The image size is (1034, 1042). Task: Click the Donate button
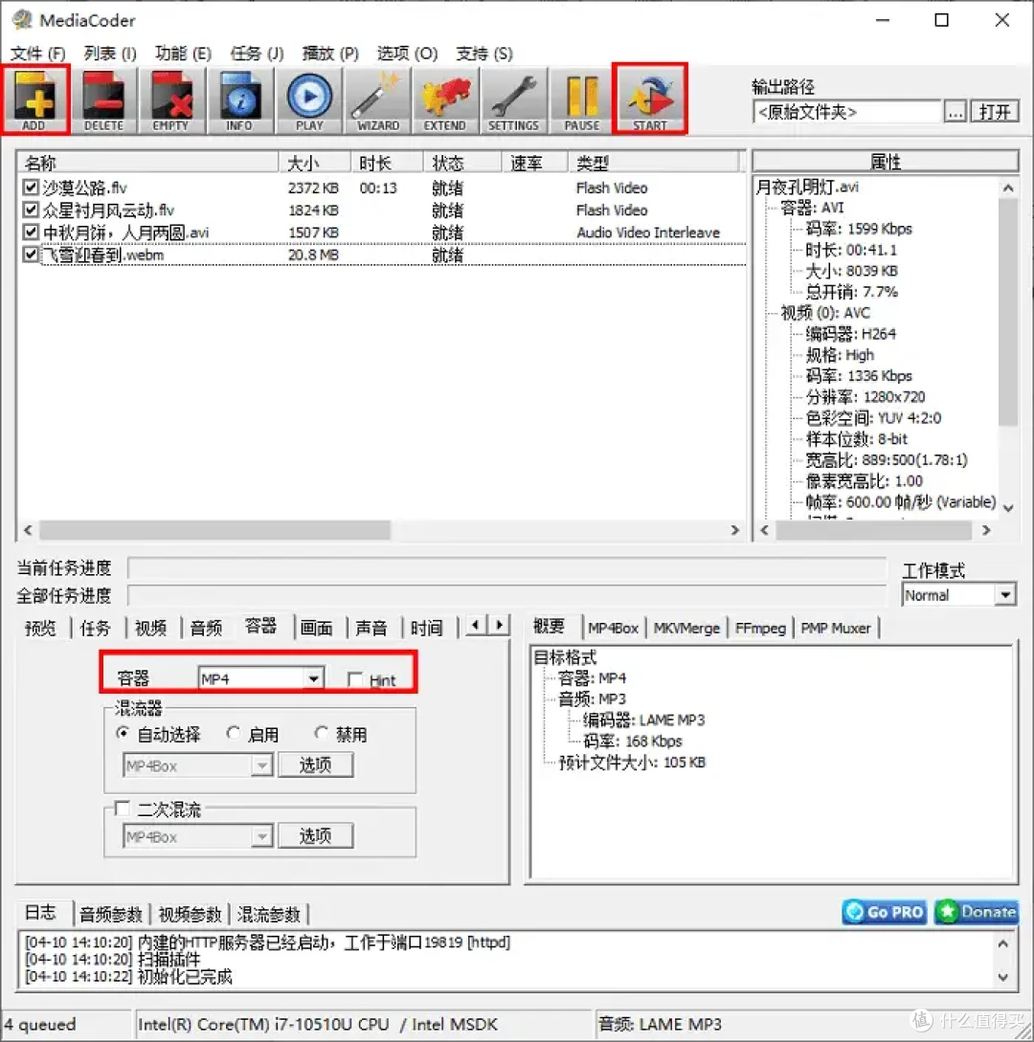977,912
